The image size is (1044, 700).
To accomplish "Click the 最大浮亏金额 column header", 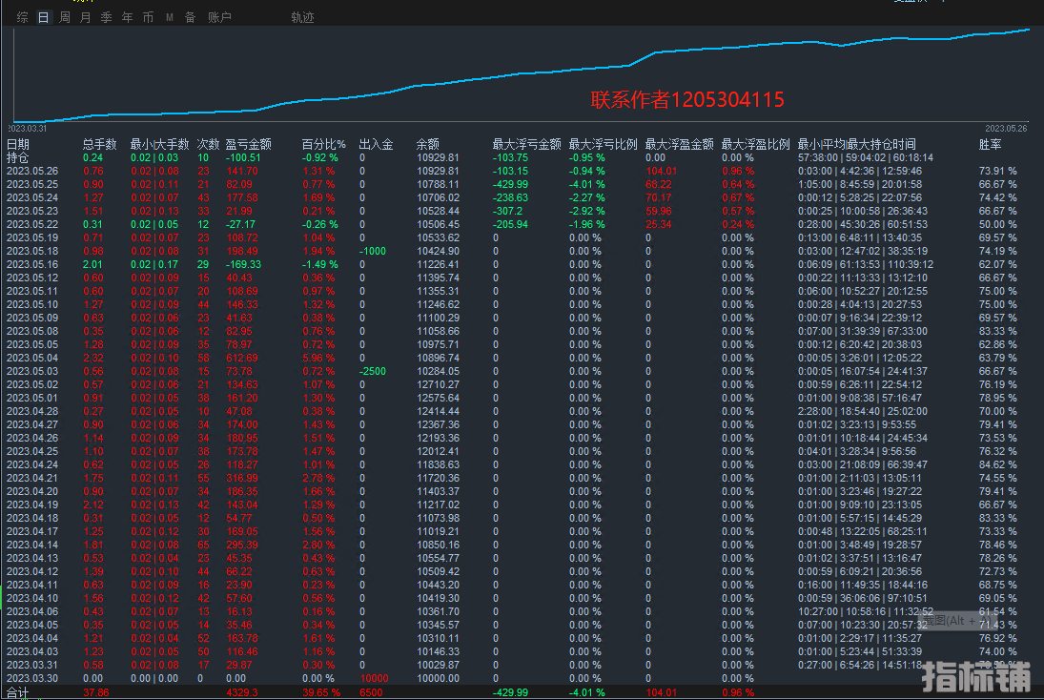I will point(526,144).
